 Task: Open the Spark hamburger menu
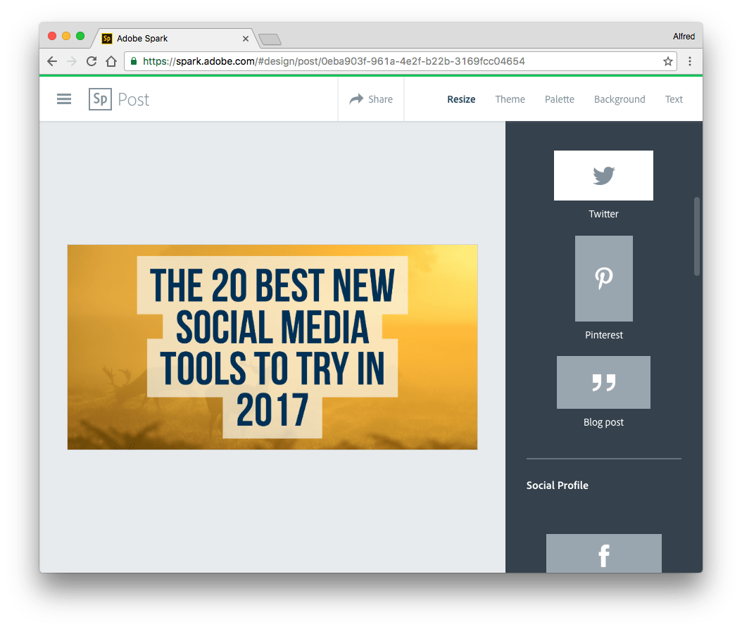pyautogui.click(x=64, y=99)
